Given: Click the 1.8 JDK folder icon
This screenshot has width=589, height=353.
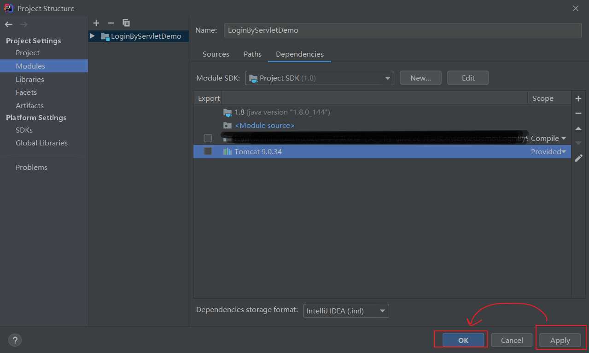Looking at the screenshot, I should [227, 112].
